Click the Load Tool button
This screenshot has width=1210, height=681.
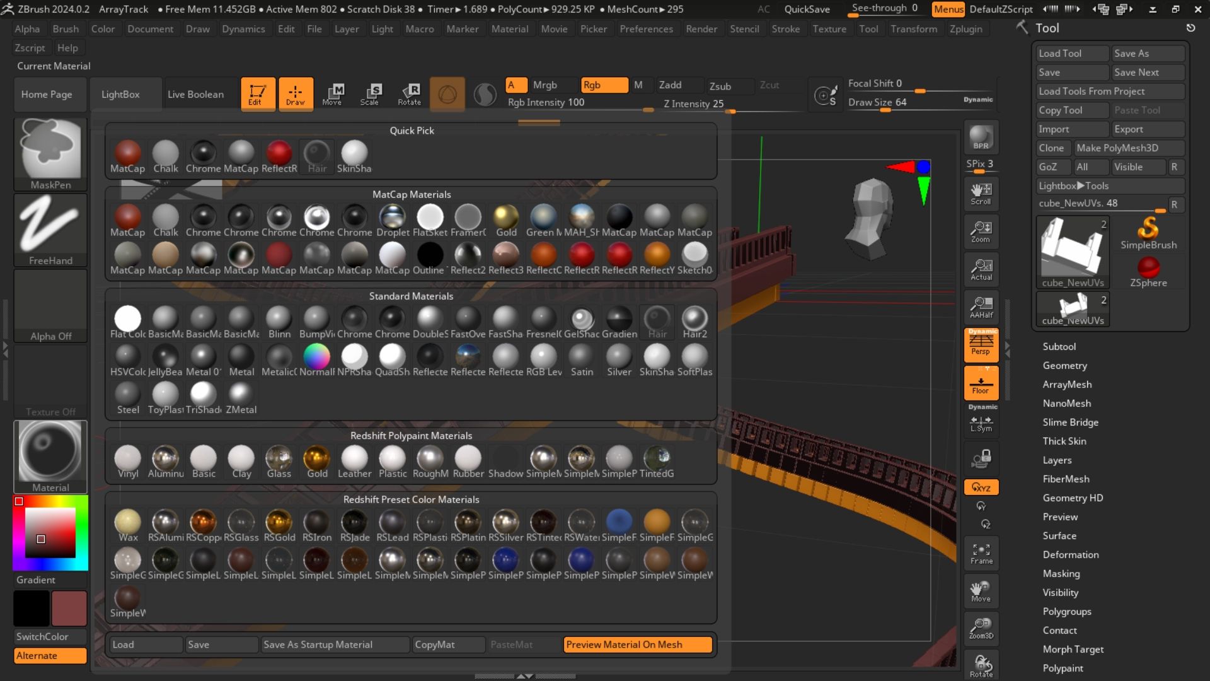(x=1071, y=54)
